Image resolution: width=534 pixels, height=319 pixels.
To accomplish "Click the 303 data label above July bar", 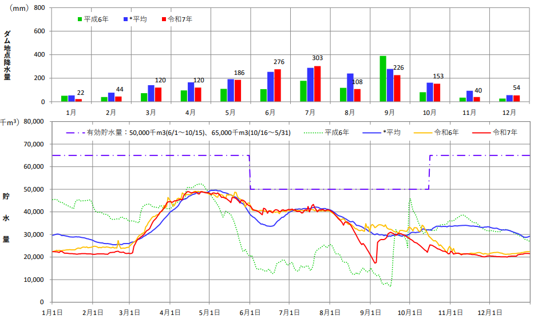I will pyautogui.click(x=317, y=58).
